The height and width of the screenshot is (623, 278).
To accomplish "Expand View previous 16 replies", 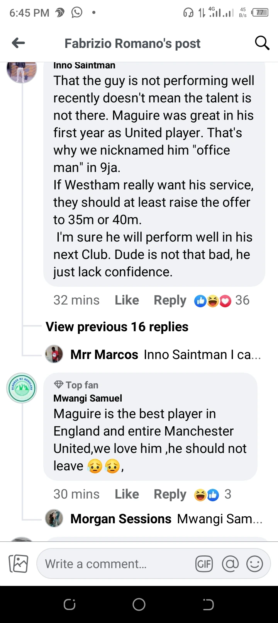I will coord(117,327).
